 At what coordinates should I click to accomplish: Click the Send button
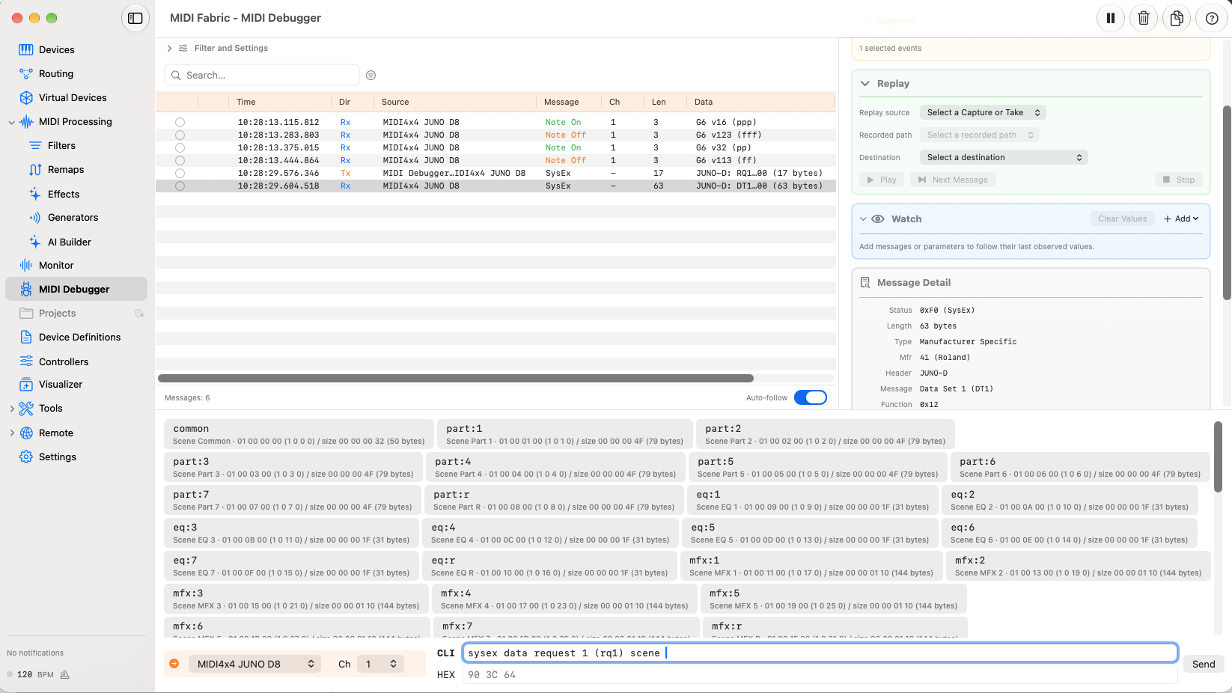tap(1204, 664)
